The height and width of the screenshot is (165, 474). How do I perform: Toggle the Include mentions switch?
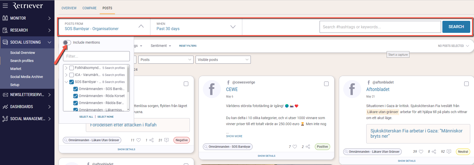67,42
